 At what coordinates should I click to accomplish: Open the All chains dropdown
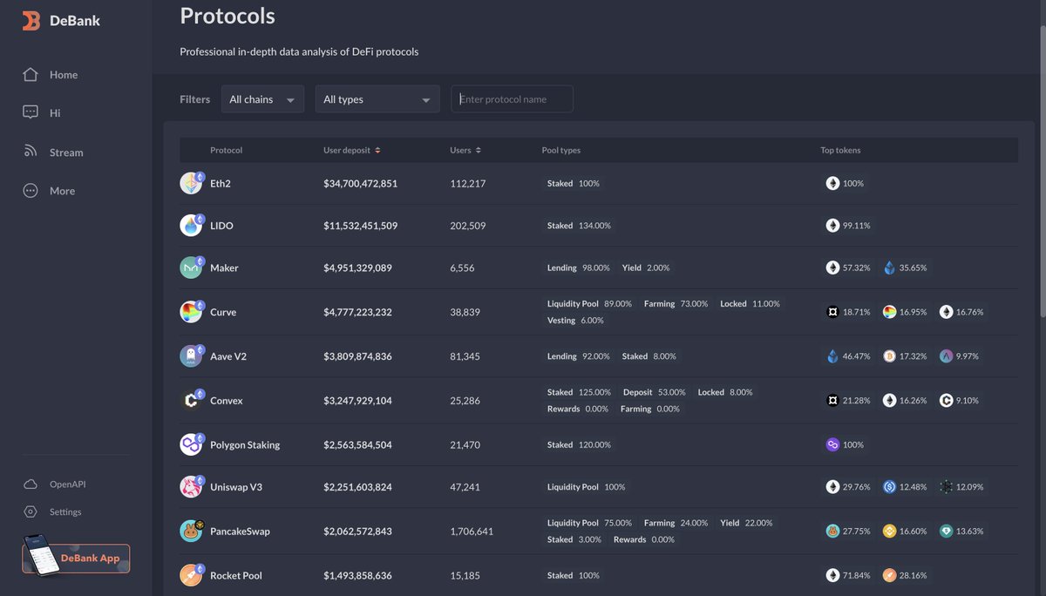[261, 98]
